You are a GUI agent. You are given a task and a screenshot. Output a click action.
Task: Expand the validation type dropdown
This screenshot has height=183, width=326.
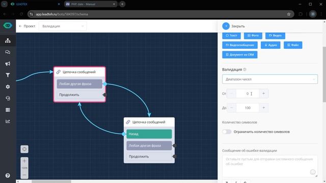(270, 79)
